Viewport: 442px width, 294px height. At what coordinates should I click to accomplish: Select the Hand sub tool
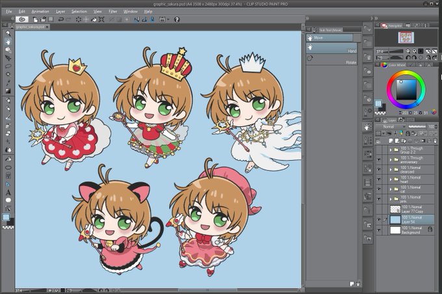coord(331,48)
